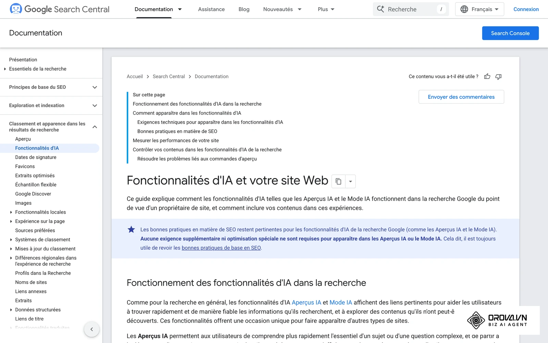Expand Mises à jour du classement
The height and width of the screenshot is (343, 548).
tap(11, 249)
